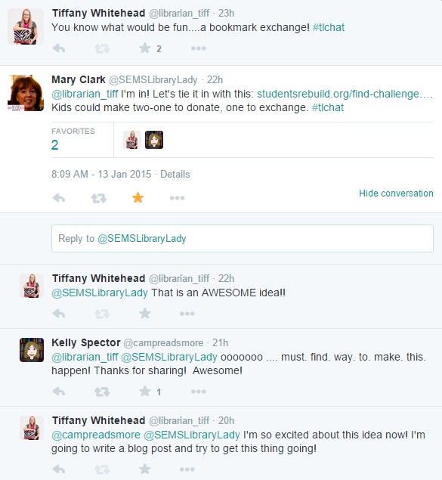
Task: Retweet Mary Clark's tweet
Action: pyautogui.click(x=98, y=198)
